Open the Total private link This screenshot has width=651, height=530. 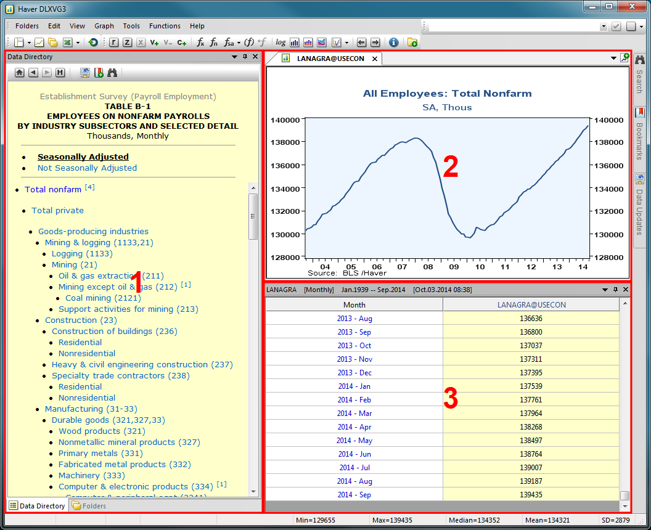coord(58,210)
